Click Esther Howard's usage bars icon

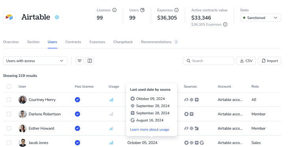[x=111, y=128]
